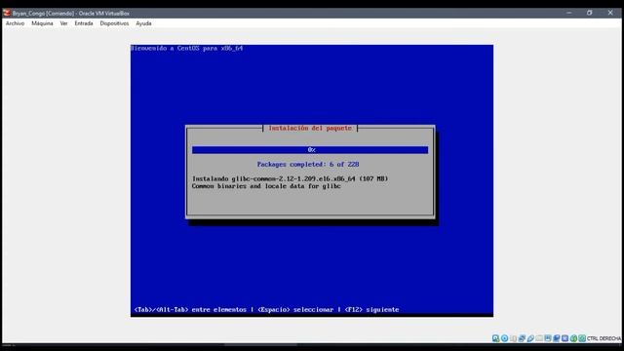Open the Ayuda menu
Screen dimensions: 624x351
click(143, 23)
